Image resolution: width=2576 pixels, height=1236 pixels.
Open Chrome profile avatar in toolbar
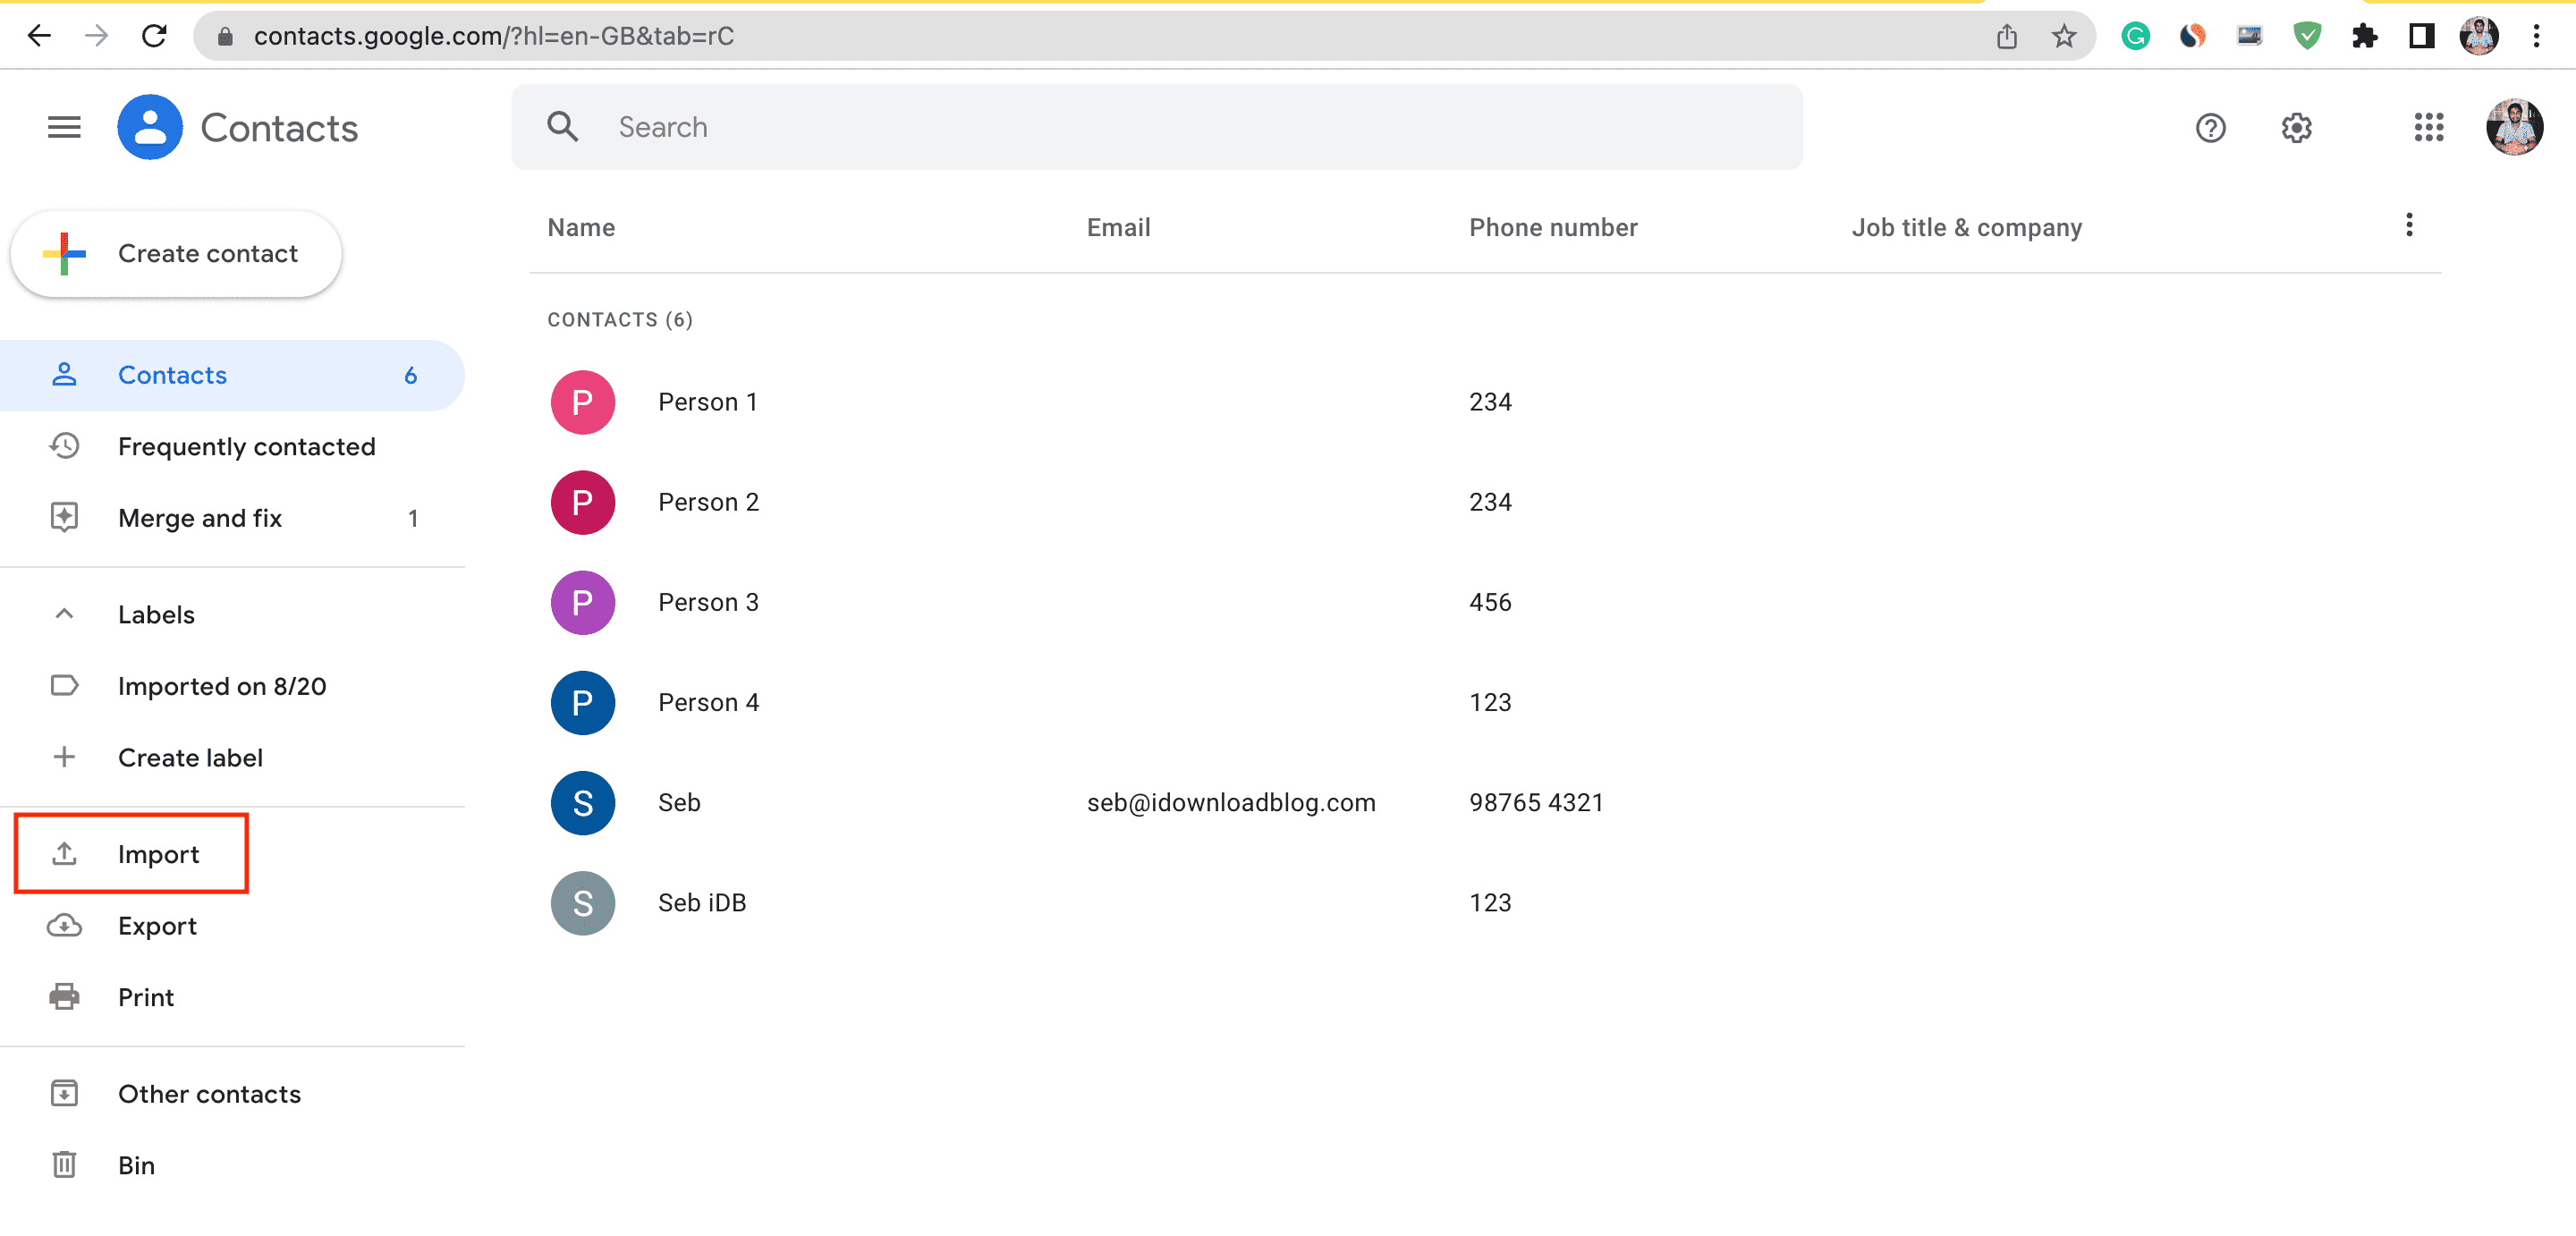[x=2479, y=36]
